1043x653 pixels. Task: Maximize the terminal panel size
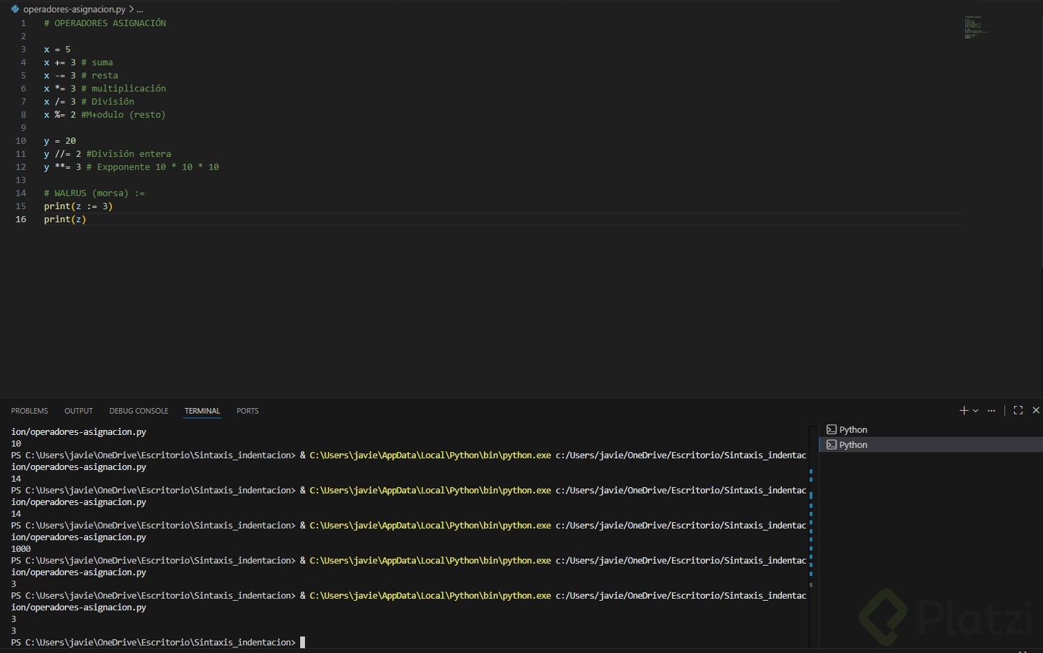coord(1018,410)
